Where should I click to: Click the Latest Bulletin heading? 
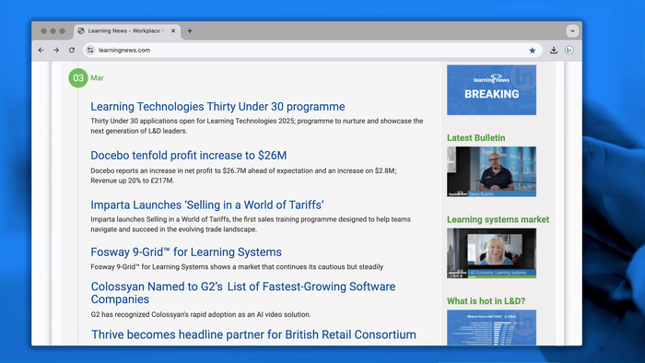point(476,137)
